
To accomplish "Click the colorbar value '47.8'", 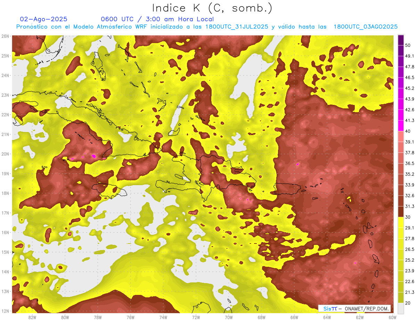I will point(410,67).
